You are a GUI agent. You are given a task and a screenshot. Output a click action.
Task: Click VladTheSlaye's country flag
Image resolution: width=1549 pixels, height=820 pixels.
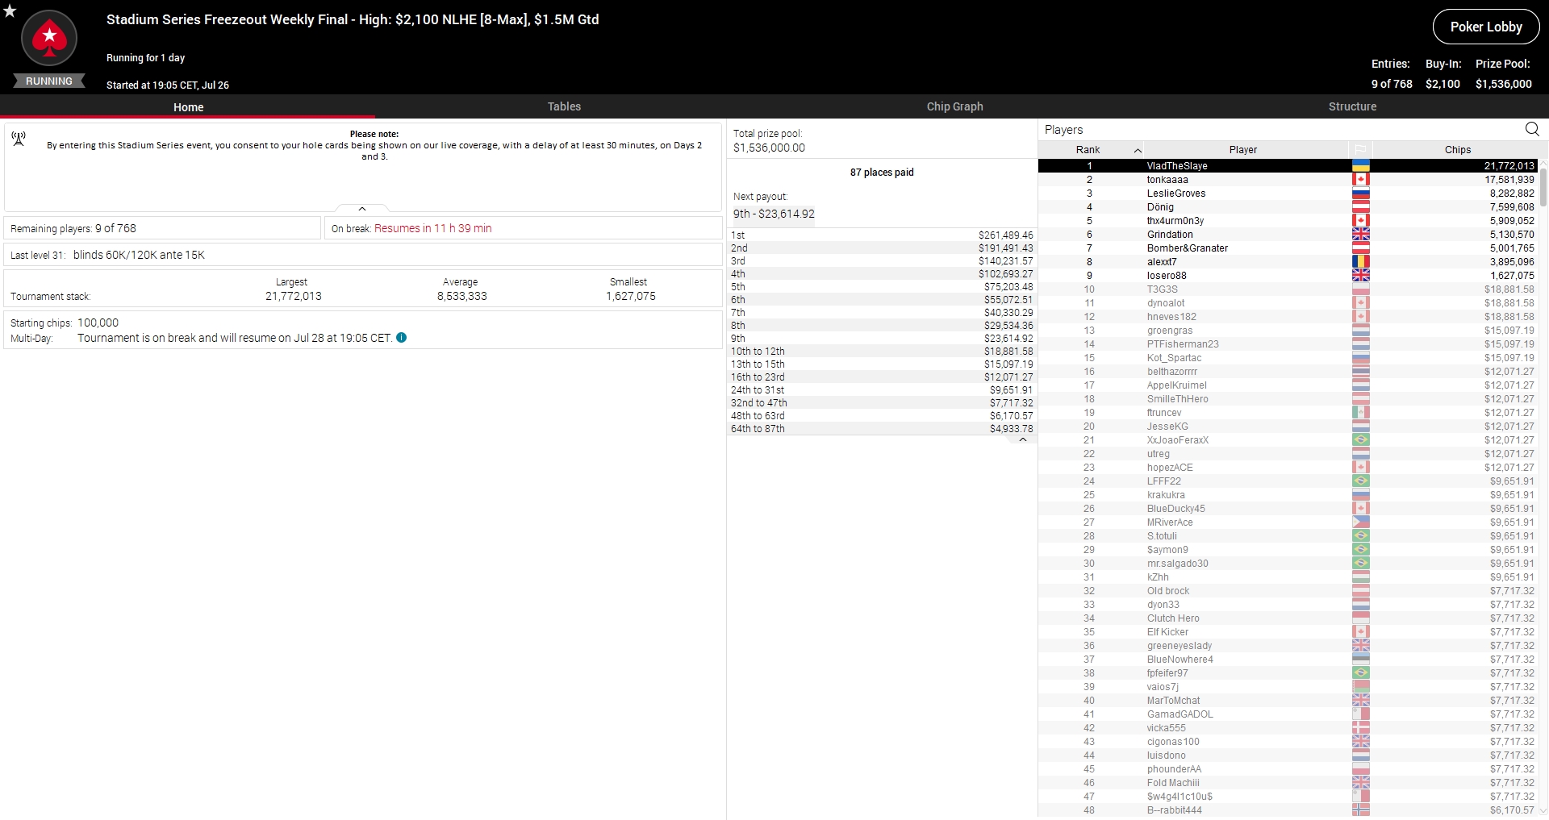point(1360,165)
